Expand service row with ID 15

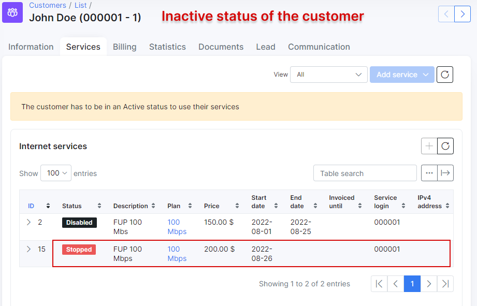[29, 249]
